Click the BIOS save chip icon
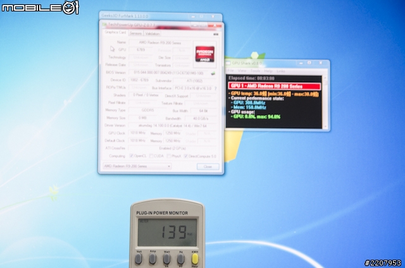405x268 pixels. pyautogui.click(x=213, y=73)
